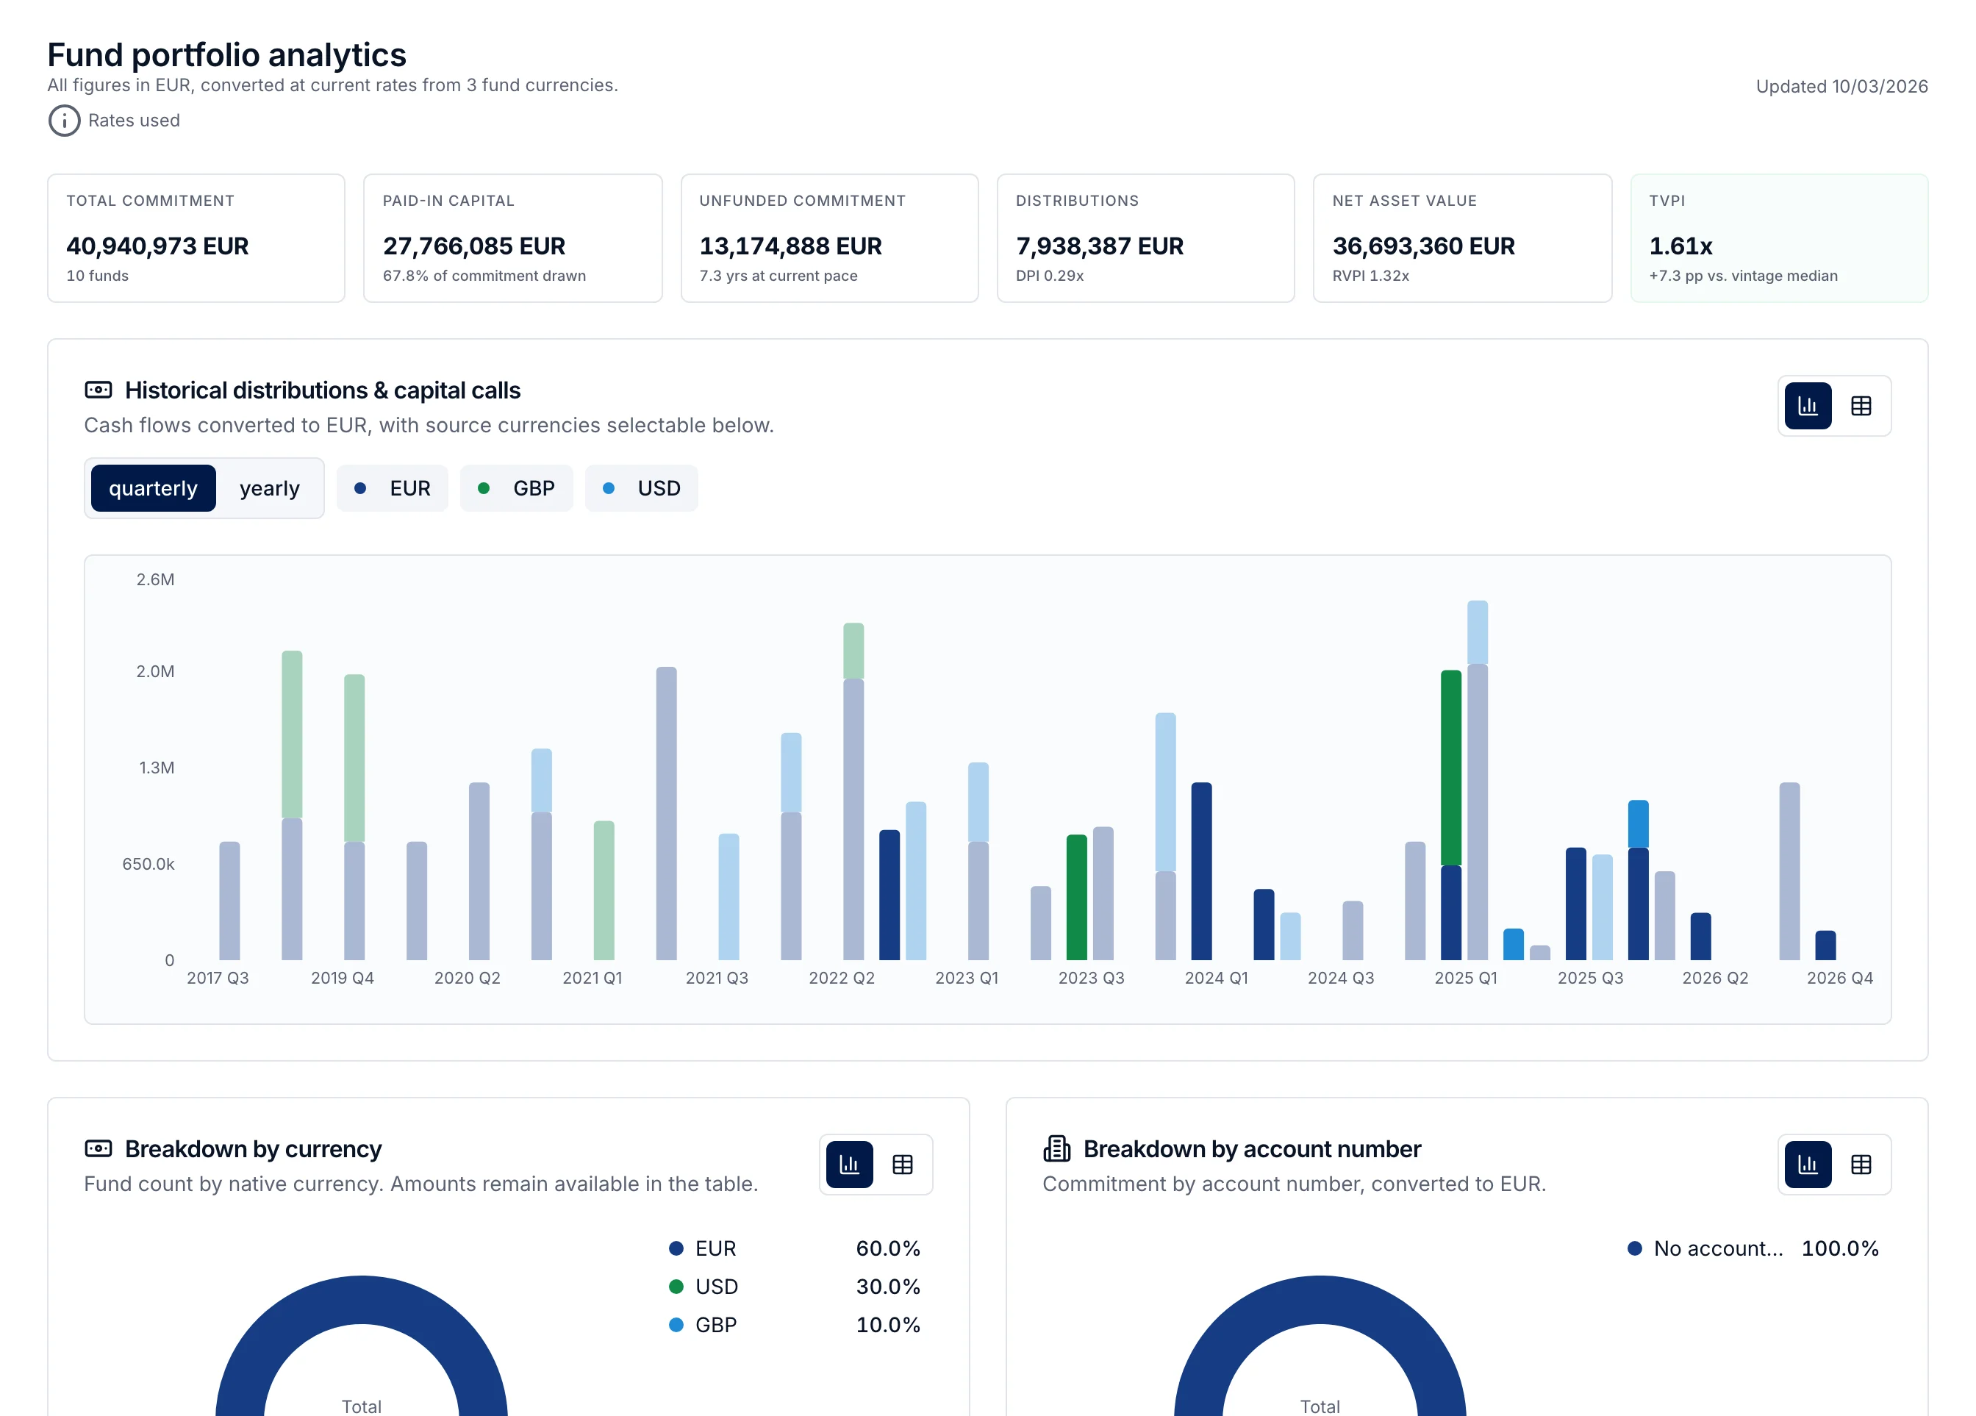Image resolution: width=1976 pixels, height=1416 pixels.
Task: Click the 2026 Q4 axis label
Action: [1839, 978]
